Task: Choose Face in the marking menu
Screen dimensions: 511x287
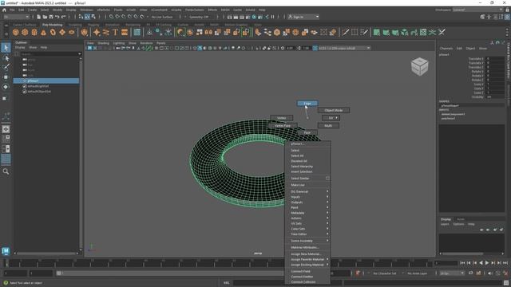Action: (x=307, y=133)
